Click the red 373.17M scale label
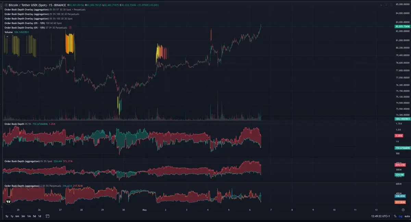411x222 pixels. pyautogui.click(x=400, y=165)
